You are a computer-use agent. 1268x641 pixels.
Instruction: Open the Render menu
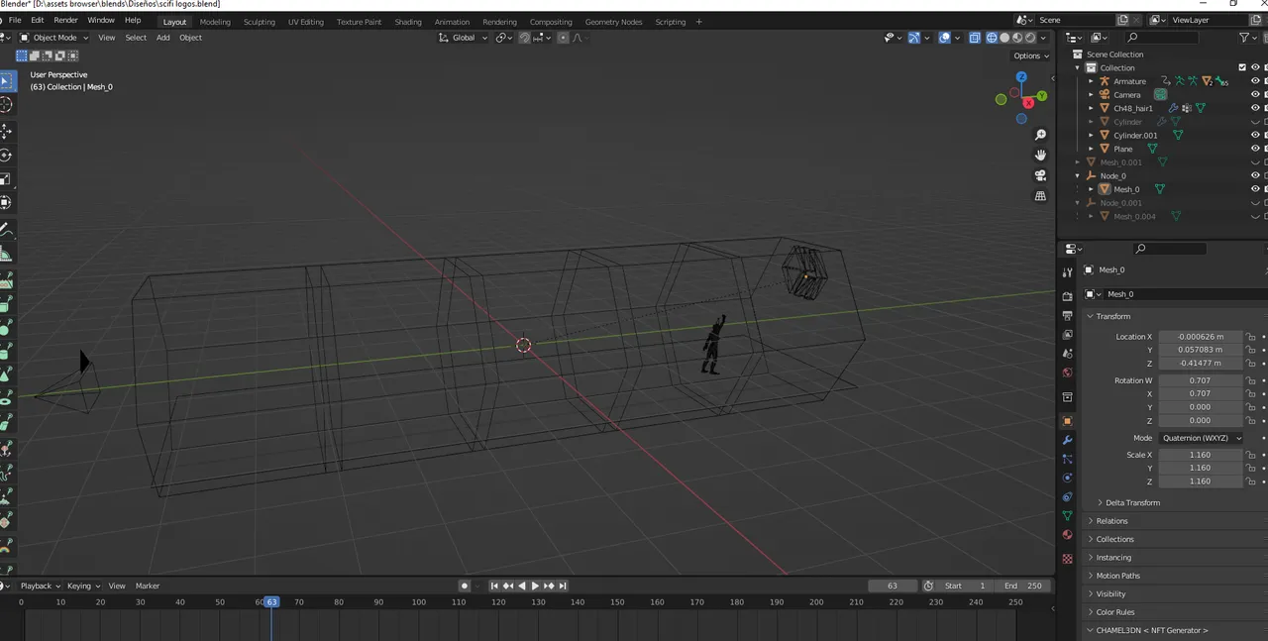click(65, 20)
